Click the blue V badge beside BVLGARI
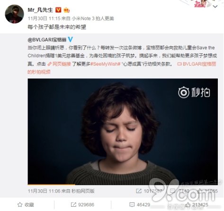224x211 pixels. 70,39
